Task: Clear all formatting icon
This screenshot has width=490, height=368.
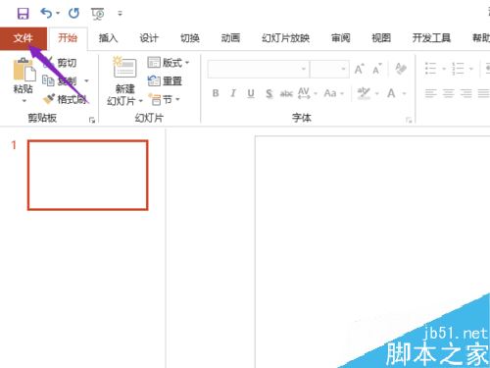Action: click(401, 69)
